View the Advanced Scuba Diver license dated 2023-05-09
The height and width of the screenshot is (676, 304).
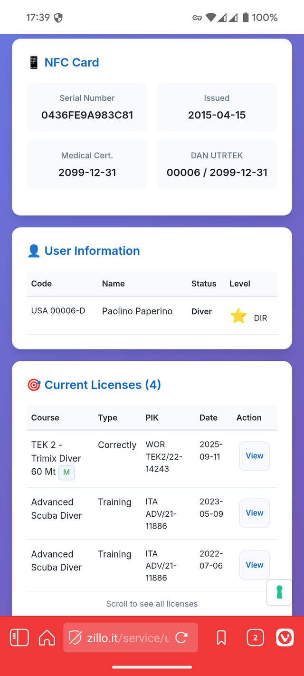[x=254, y=513]
